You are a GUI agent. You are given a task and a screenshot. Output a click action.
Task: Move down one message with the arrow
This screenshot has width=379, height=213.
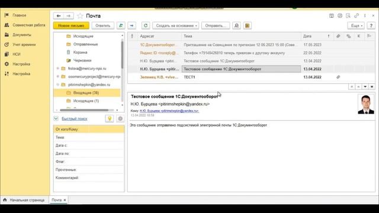tap(365, 87)
